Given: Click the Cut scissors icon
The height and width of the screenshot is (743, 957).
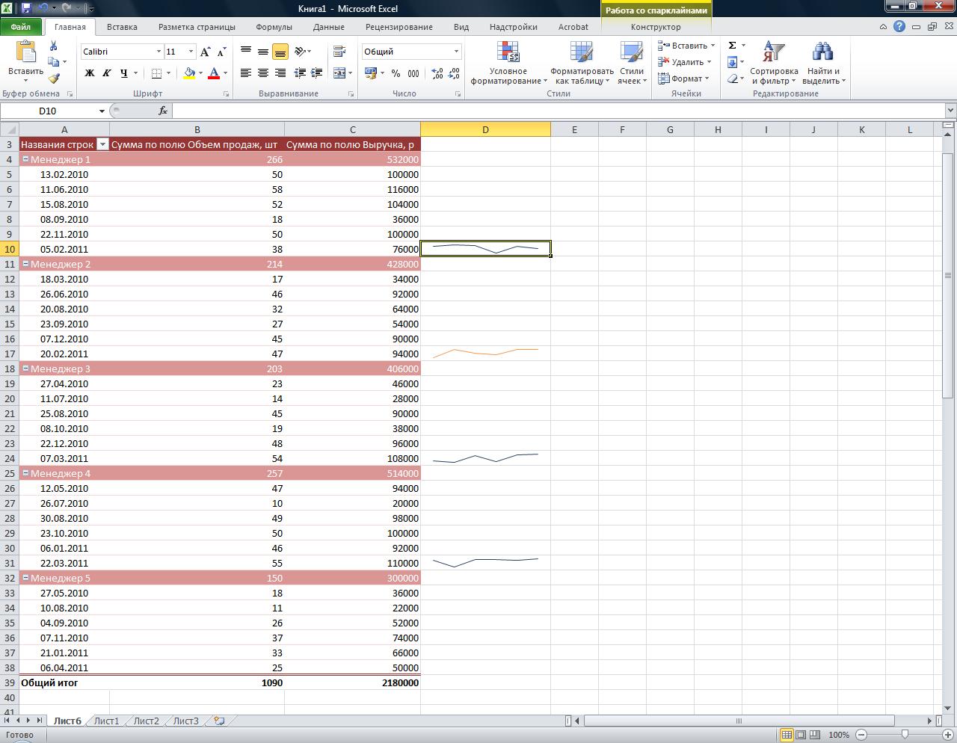Looking at the screenshot, I should pos(54,46).
